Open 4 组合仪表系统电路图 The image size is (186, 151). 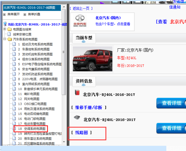coord(34,59)
